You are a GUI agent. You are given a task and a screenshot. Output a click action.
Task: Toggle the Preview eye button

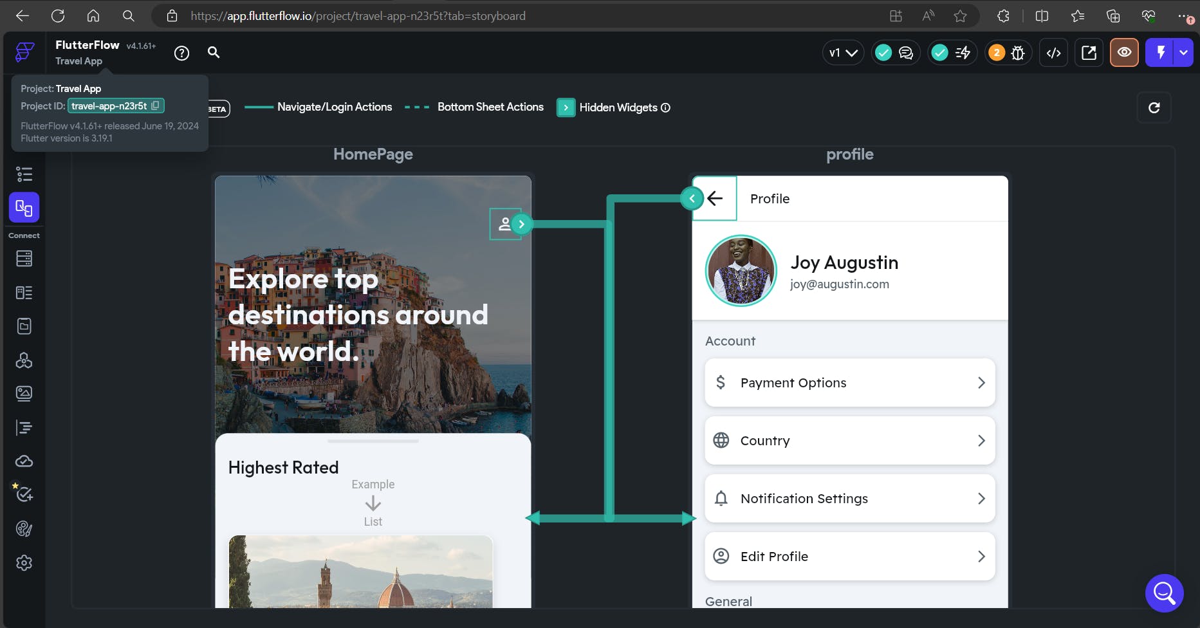click(1124, 53)
